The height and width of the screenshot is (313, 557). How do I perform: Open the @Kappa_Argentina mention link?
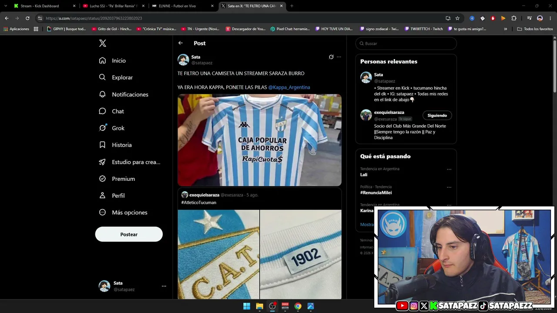coord(289,87)
